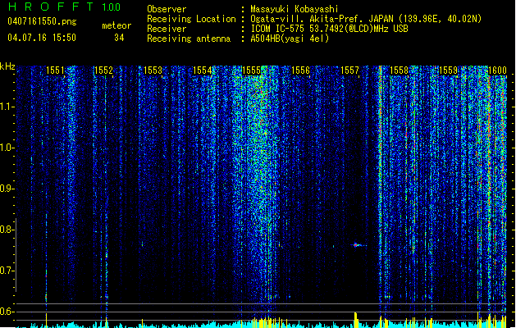
Task: Click the Observer label
Action: (167, 9)
